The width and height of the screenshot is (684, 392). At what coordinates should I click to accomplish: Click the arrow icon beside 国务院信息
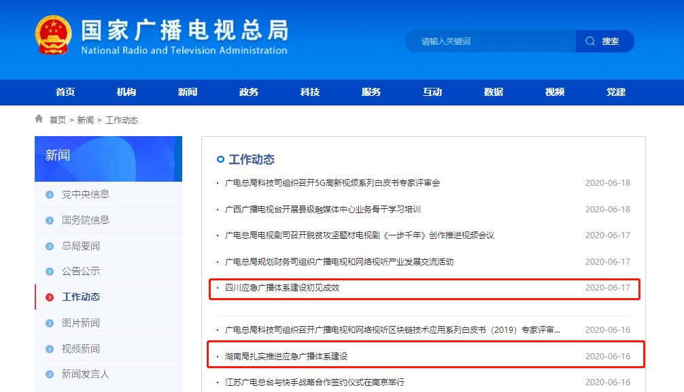[x=50, y=220]
